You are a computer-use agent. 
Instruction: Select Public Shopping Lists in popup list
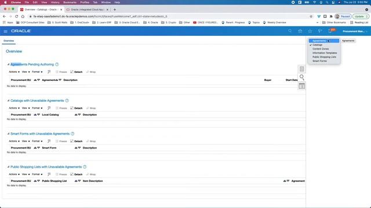323,57
